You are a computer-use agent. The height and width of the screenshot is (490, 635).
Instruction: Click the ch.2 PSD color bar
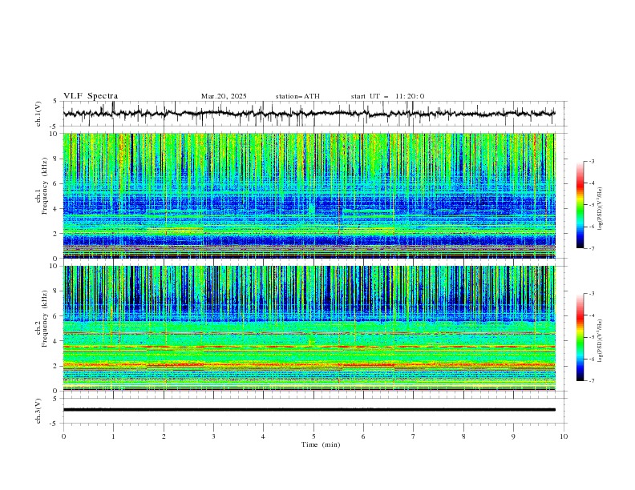(580, 337)
